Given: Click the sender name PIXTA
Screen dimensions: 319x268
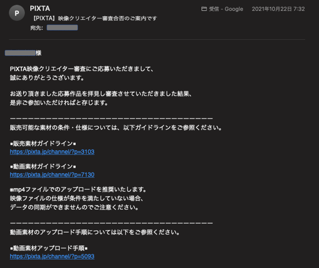Looking at the screenshot, I should 40,8.
